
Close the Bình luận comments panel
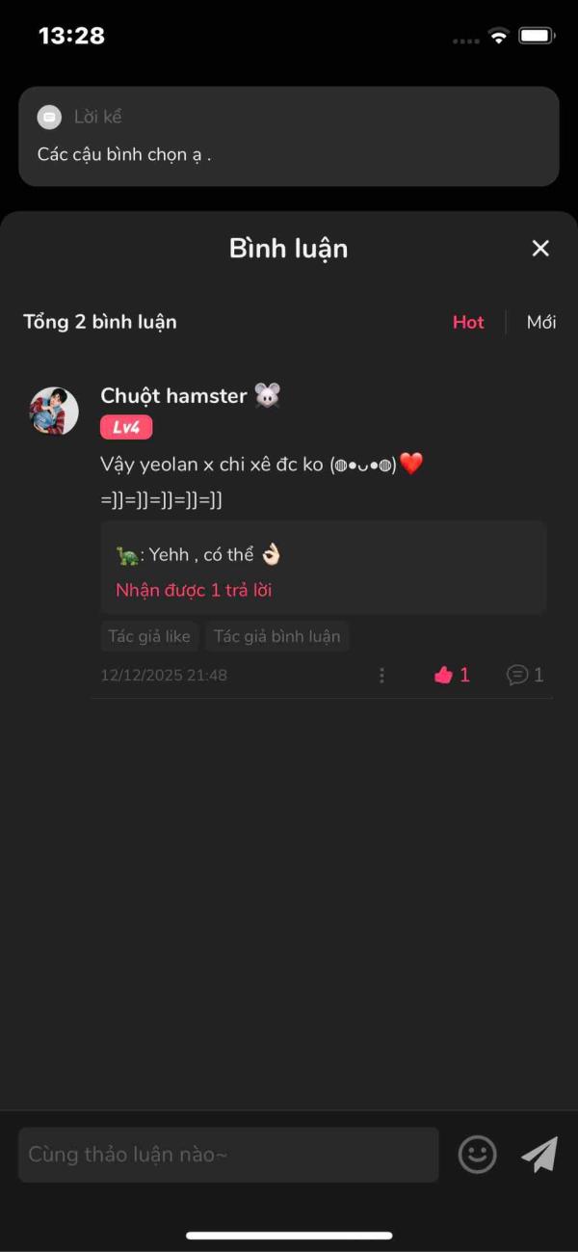tap(540, 249)
